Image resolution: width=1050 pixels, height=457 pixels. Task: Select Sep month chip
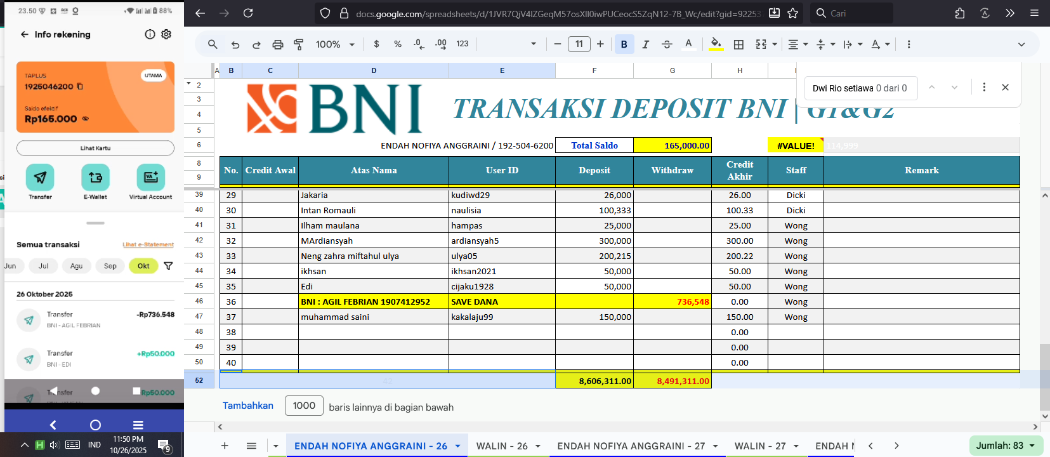tap(110, 266)
